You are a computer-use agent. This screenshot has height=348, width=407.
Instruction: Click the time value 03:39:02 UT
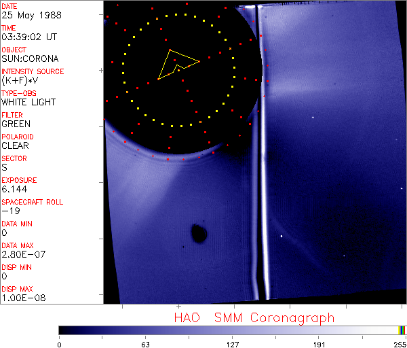tap(27, 37)
